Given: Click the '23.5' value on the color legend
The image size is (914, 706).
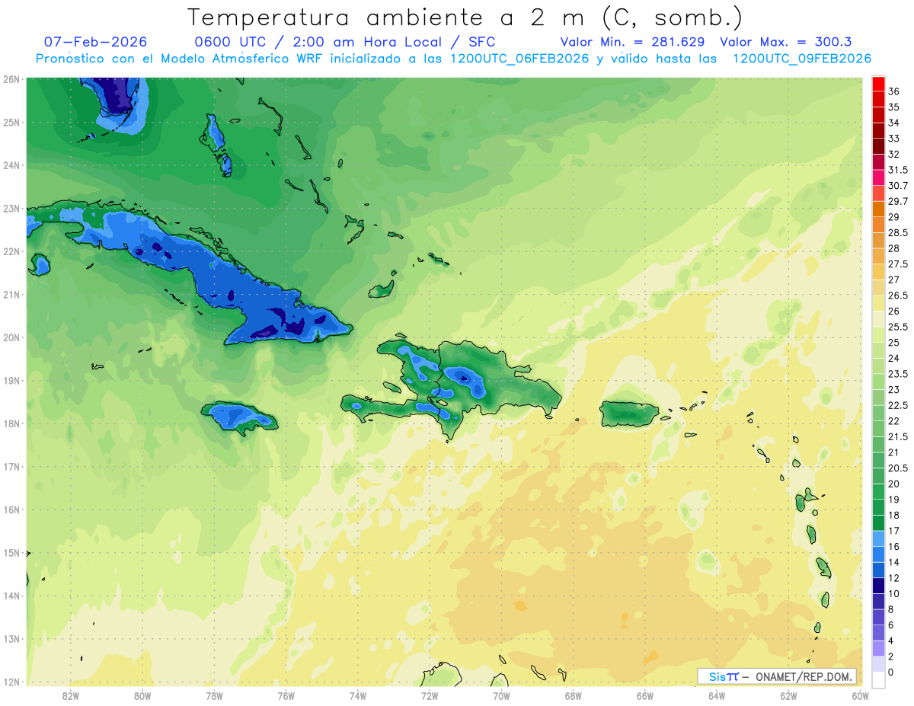Looking at the screenshot, I should (x=898, y=374).
